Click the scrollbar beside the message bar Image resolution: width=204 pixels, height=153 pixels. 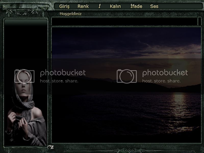point(199,21)
